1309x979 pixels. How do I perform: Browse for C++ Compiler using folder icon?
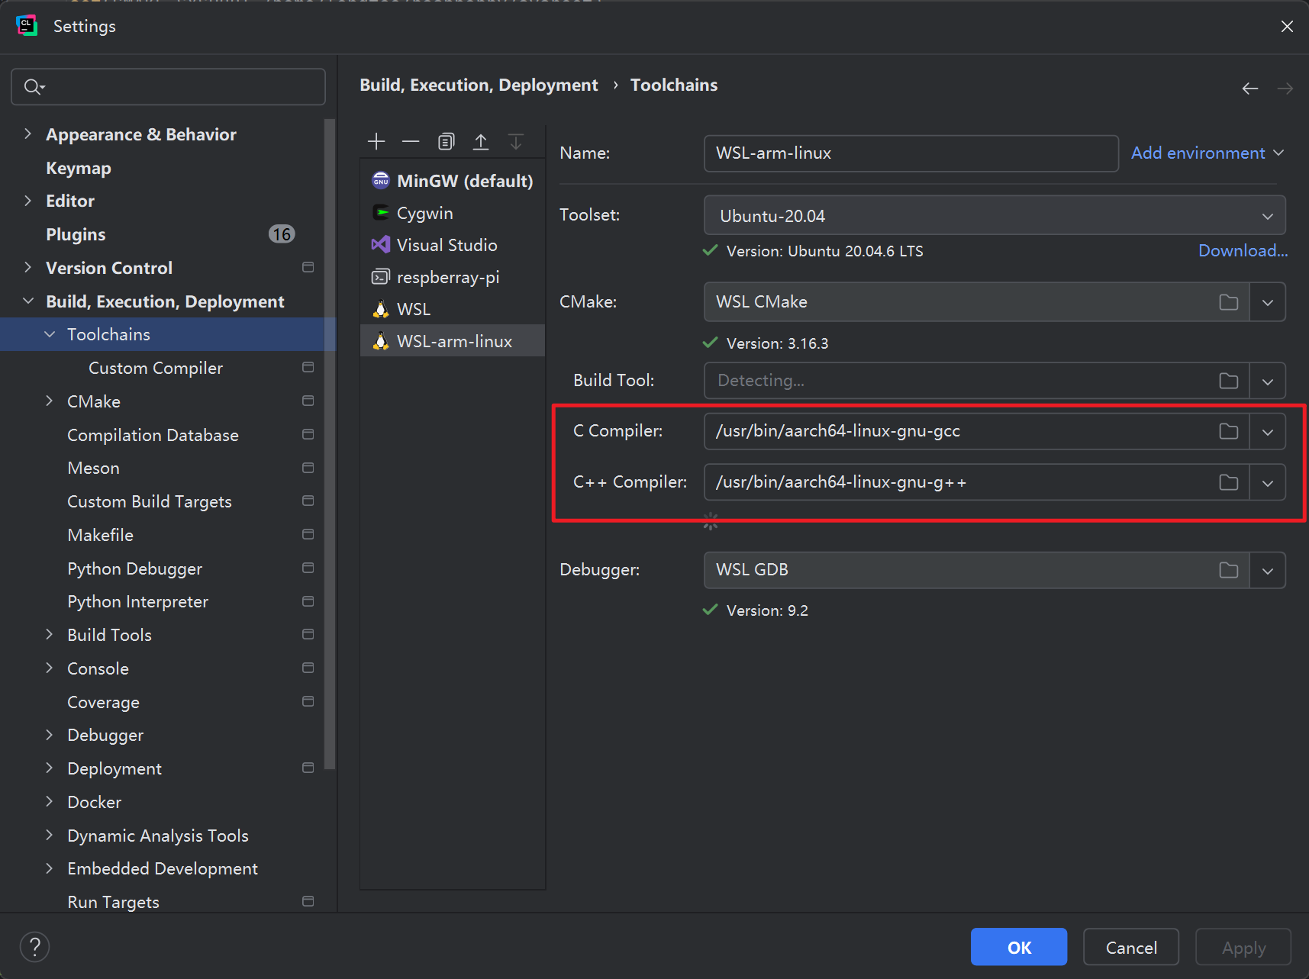point(1228,482)
